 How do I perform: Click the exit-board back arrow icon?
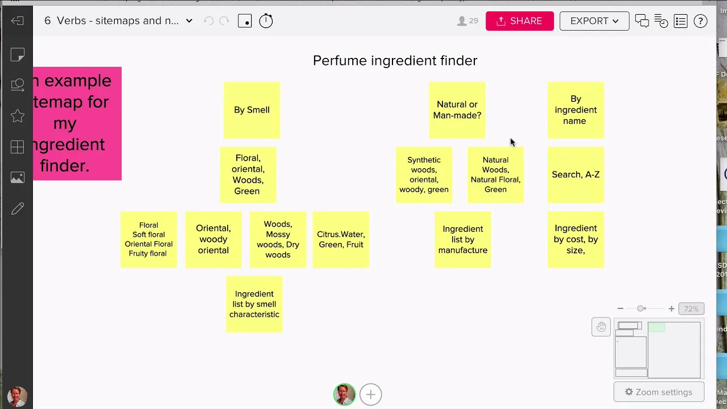17,21
